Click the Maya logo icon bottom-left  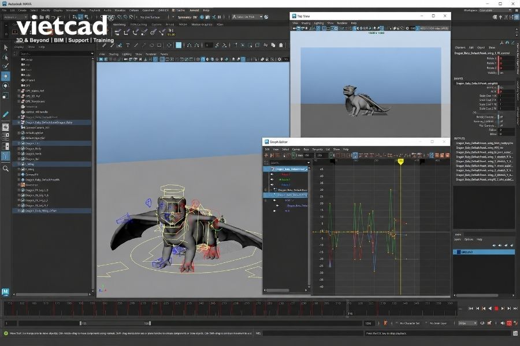click(x=5, y=292)
